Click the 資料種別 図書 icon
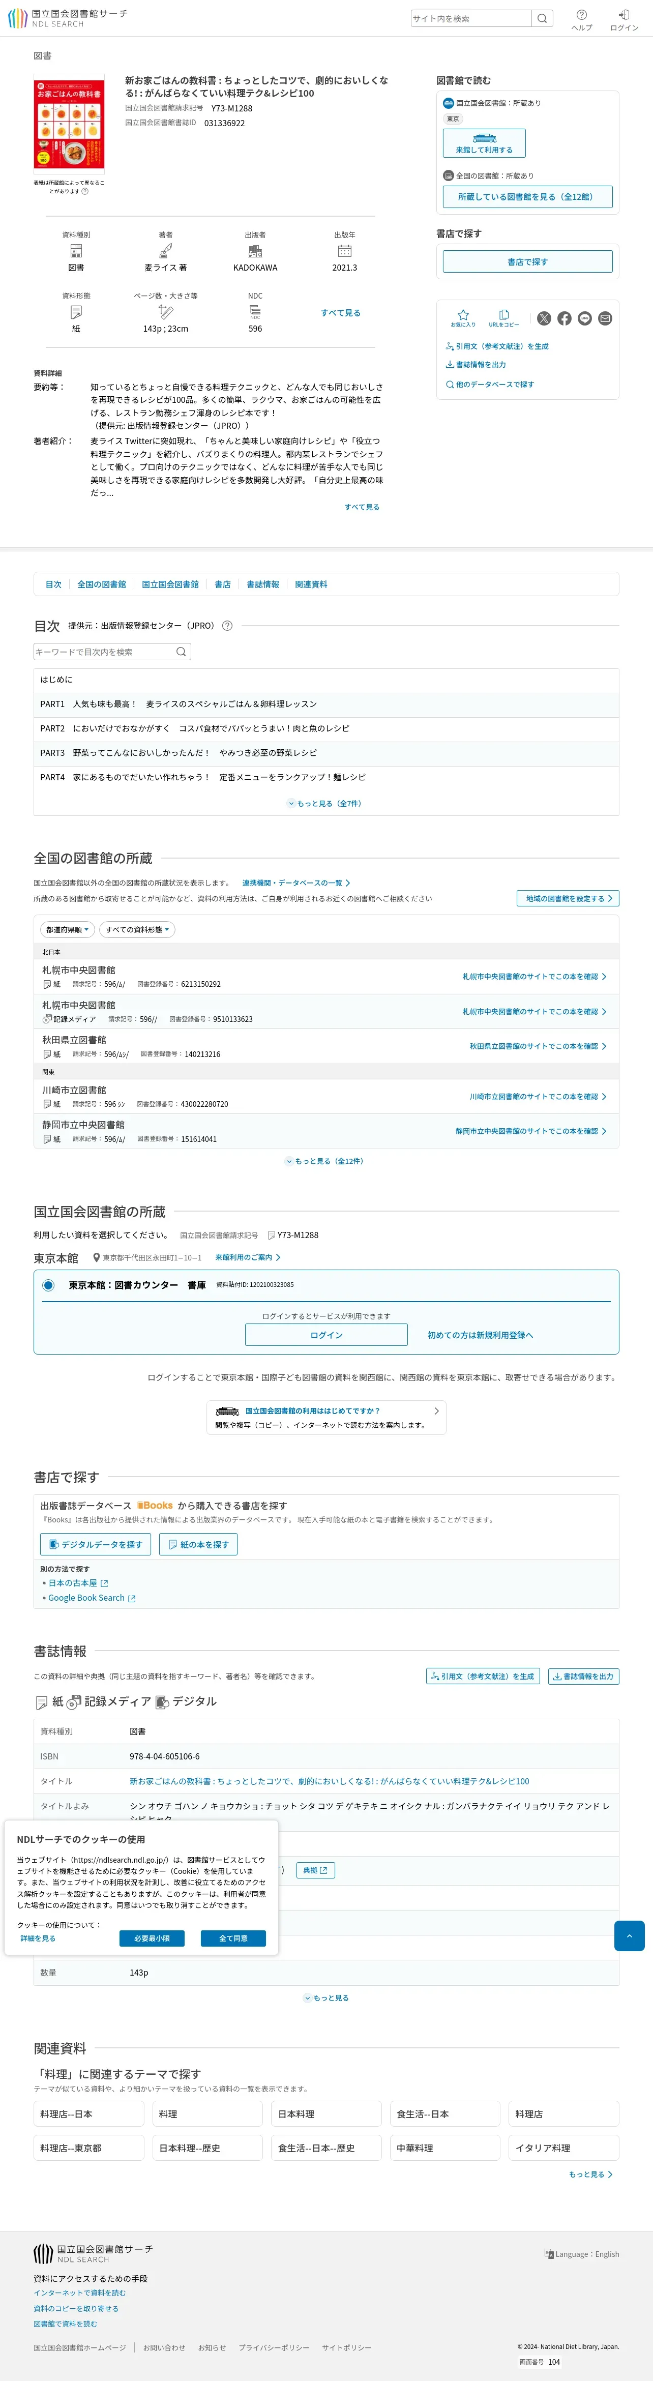This screenshot has width=653, height=2381. point(76,251)
